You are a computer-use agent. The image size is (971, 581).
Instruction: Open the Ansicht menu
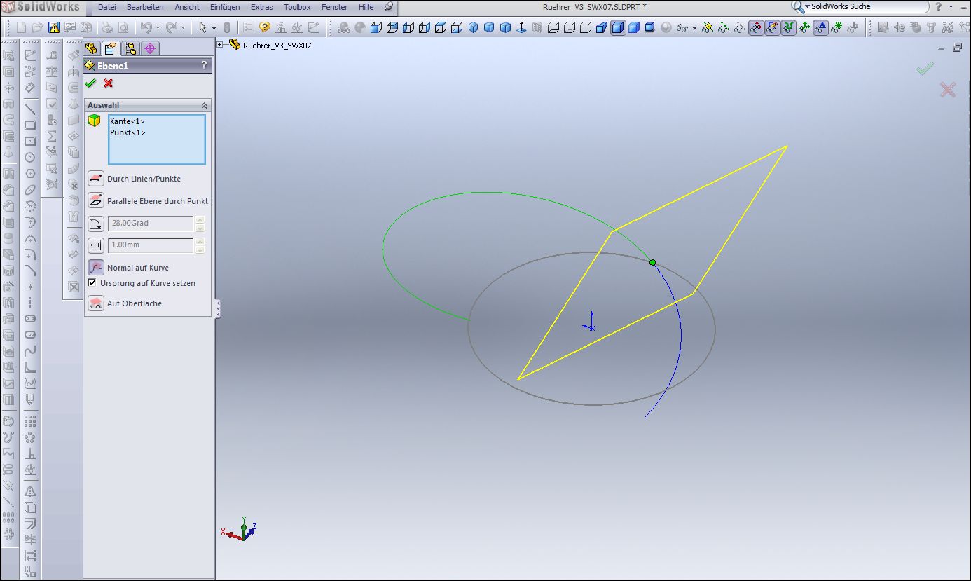coord(187,7)
